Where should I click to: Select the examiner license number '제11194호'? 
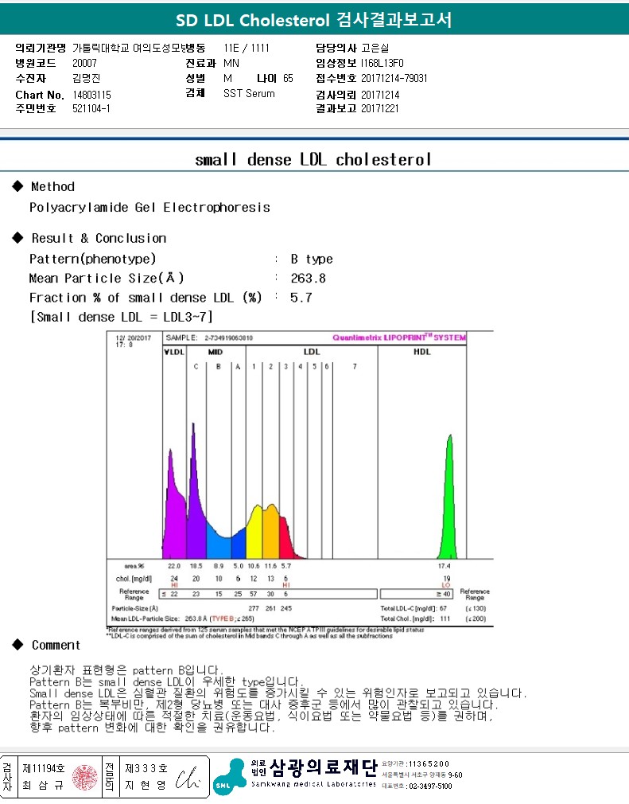pyautogui.click(x=44, y=768)
